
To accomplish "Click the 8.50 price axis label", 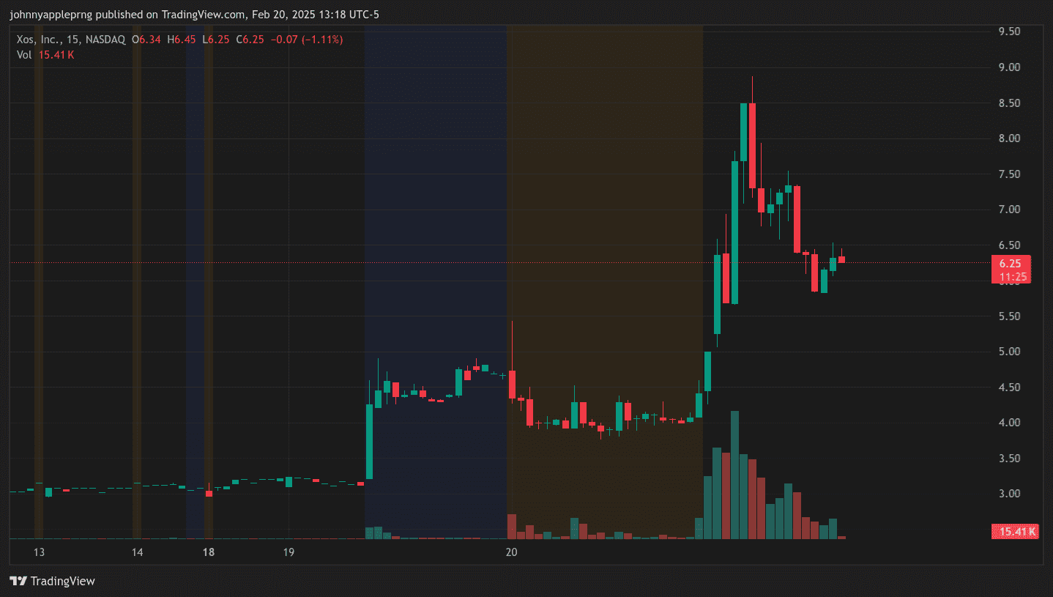I will tap(1010, 103).
